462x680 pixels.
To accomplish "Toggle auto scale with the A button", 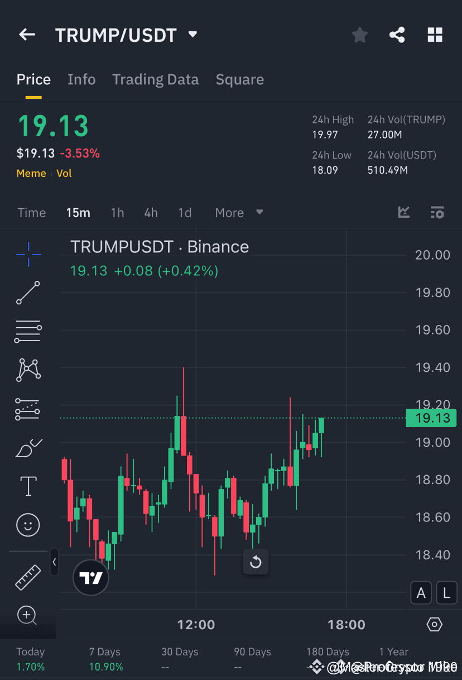I will click(x=421, y=593).
